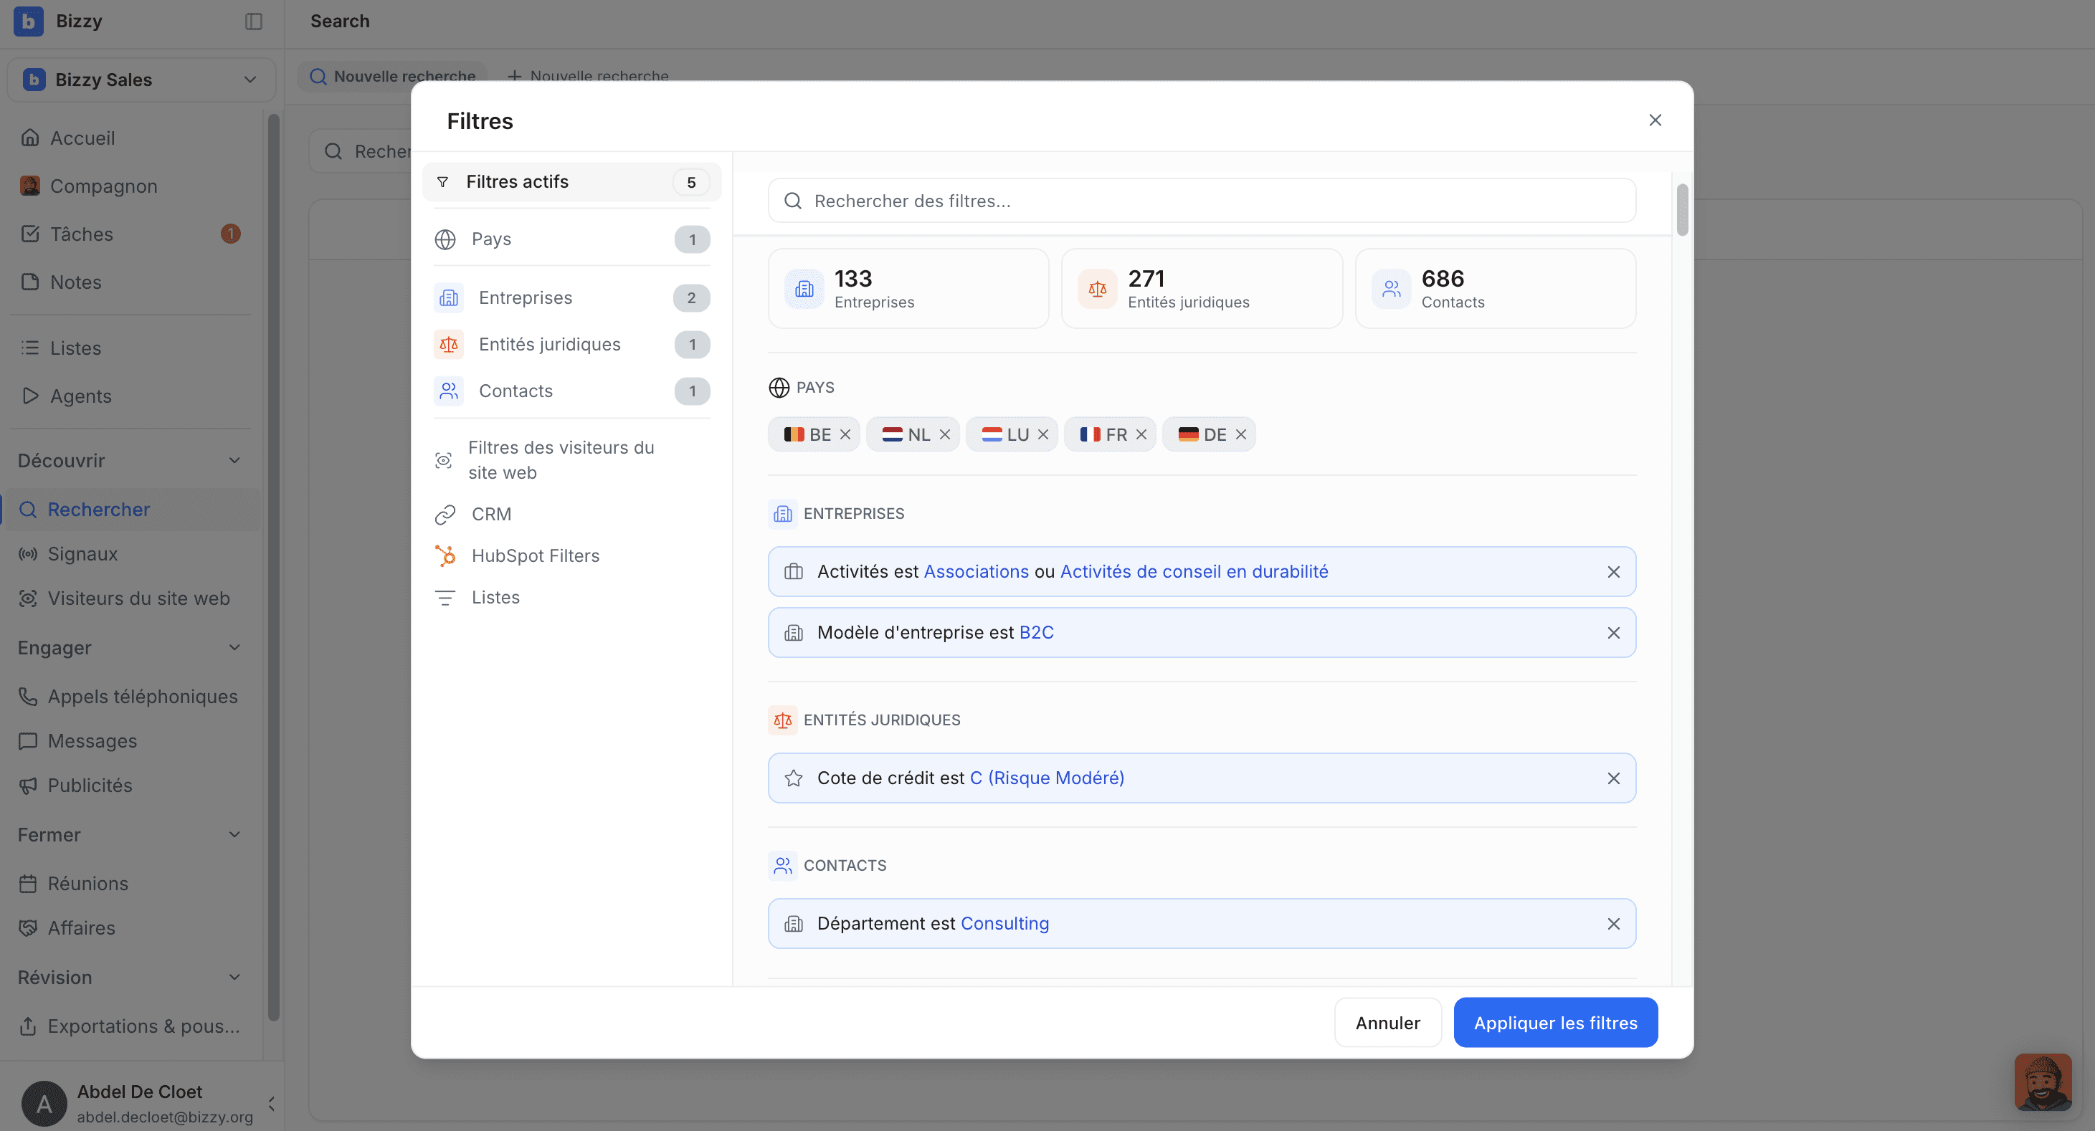The width and height of the screenshot is (2095, 1131).
Task: Click Appliquer les filtres button
Action: click(x=1555, y=1023)
